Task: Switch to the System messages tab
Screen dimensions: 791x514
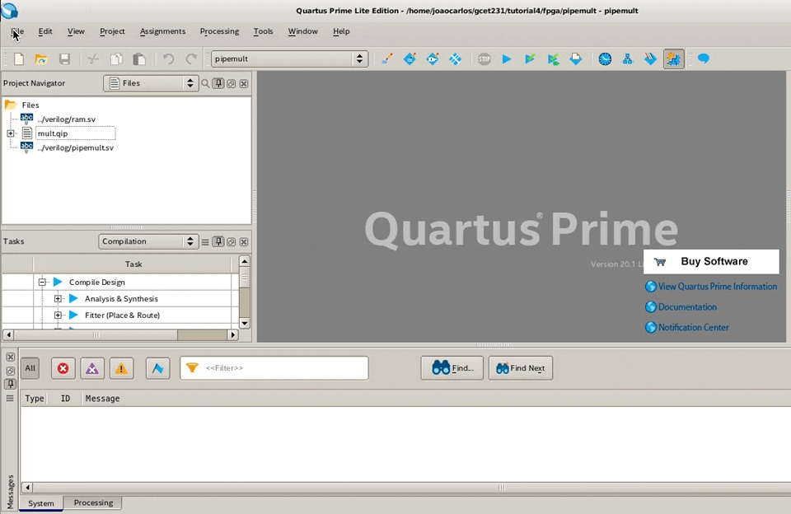Action: tap(41, 503)
